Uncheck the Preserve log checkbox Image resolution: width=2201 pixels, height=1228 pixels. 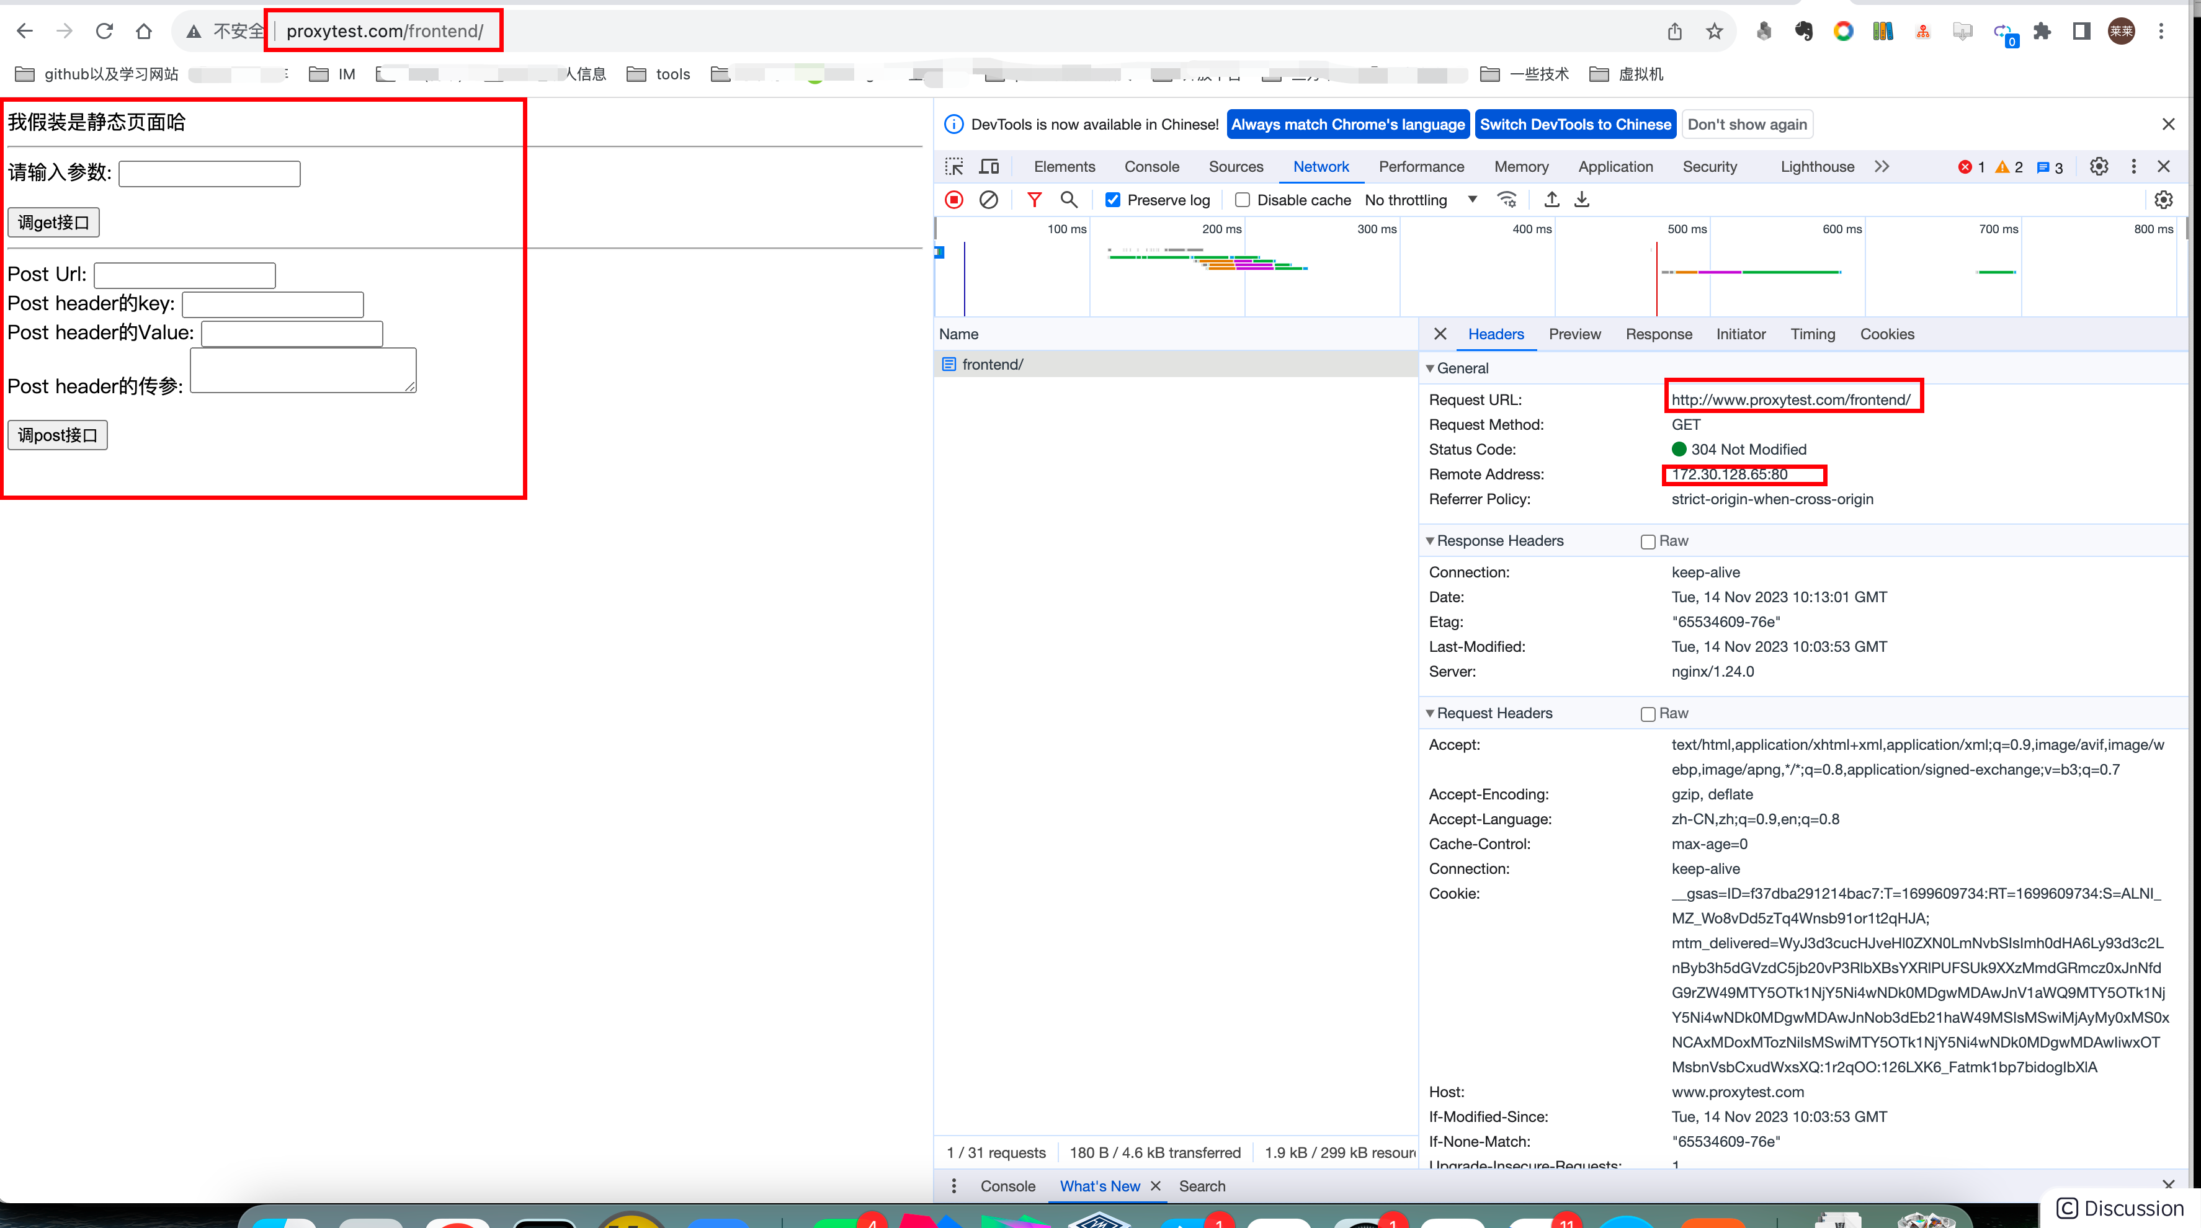(x=1112, y=200)
